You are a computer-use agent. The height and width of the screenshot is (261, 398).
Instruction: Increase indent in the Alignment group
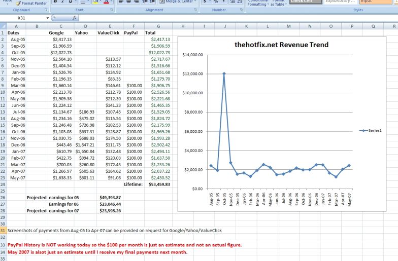coord(152,2)
